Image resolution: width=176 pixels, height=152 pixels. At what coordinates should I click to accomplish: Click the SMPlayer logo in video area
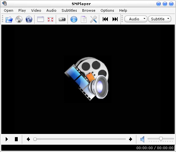(87, 79)
